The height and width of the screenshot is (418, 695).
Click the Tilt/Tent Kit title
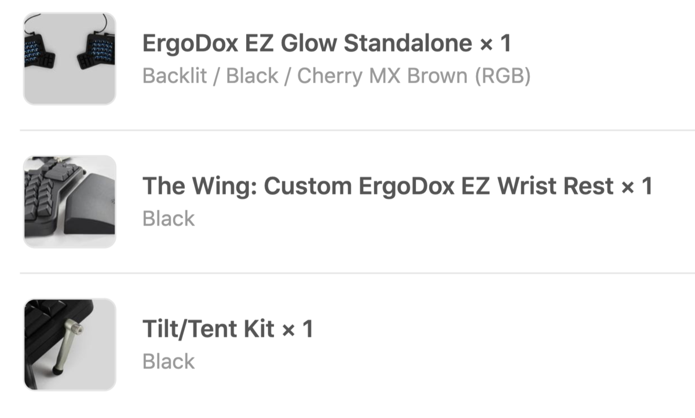209,329
